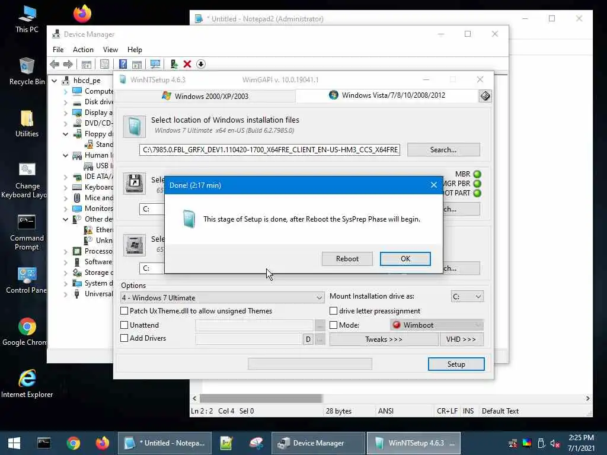Click the down-arrow circle toolbar icon
Viewport: 607px width, 455px height.
[200, 64]
